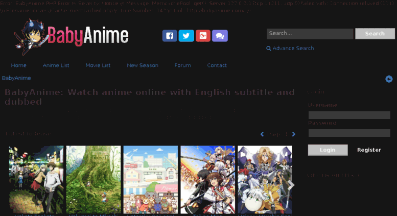Click the carousel right chevron arrow
Viewport: 397px width, 216px height.
291,185
